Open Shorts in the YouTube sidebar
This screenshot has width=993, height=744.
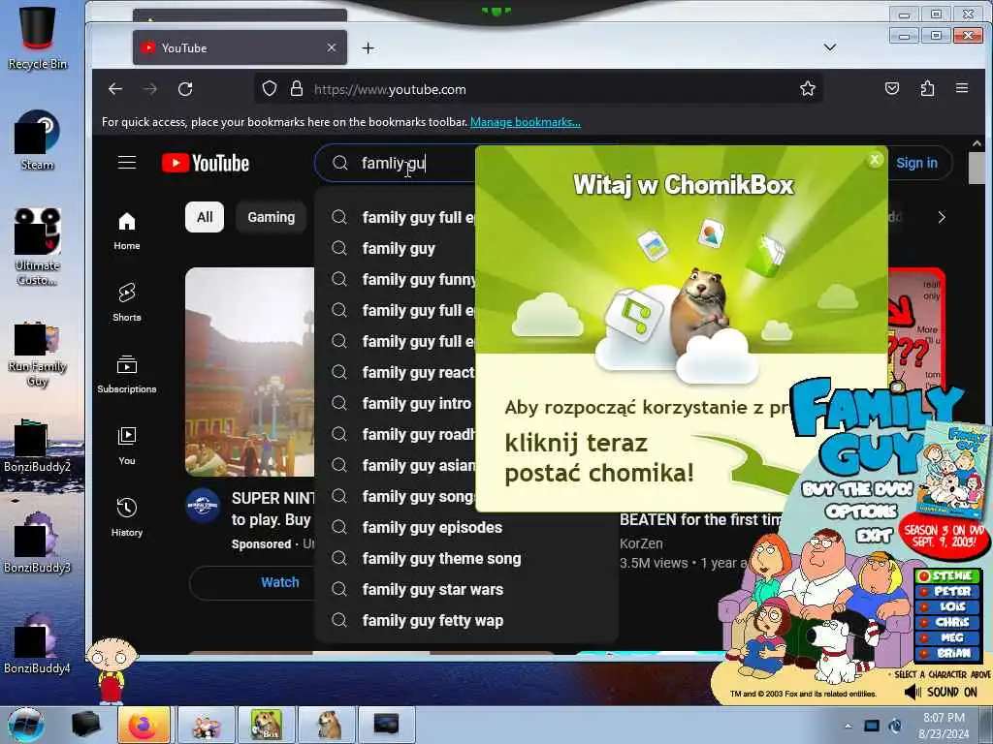pyautogui.click(x=127, y=302)
